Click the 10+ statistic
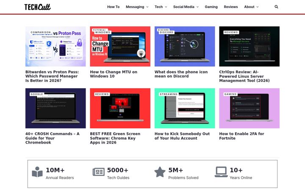The width and height of the screenshot is (305, 190). [x=236, y=170]
